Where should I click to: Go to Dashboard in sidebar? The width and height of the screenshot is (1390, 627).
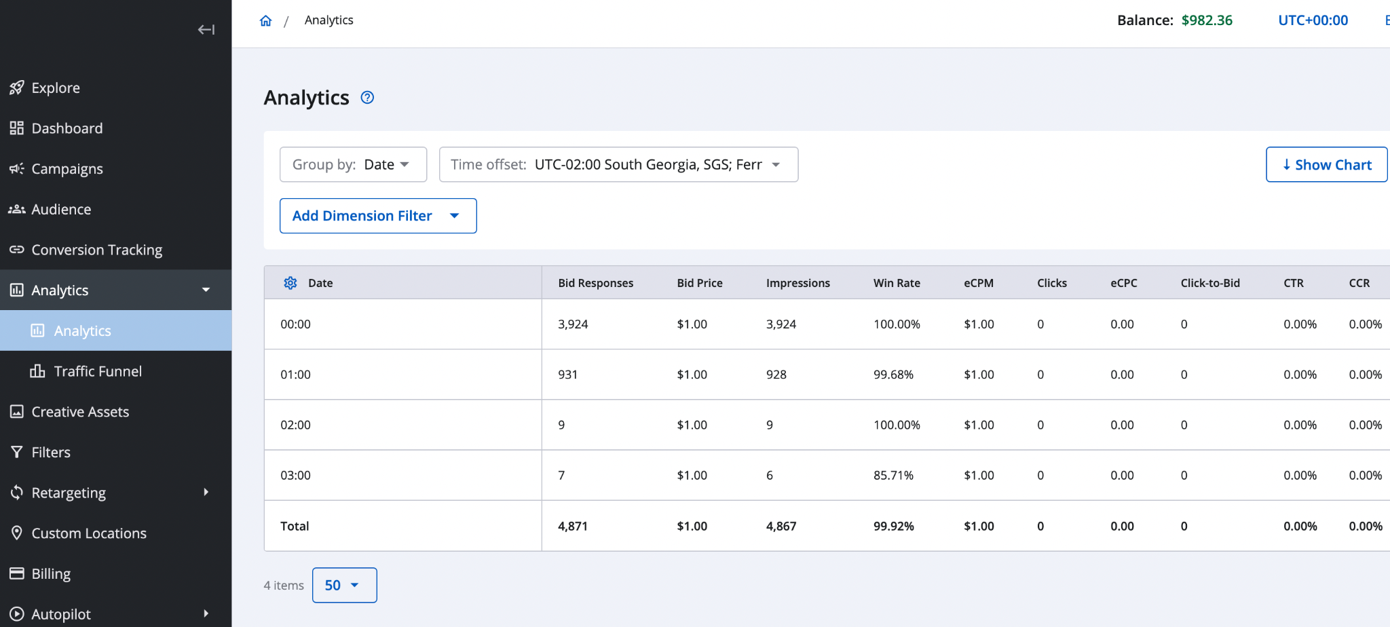(x=115, y=128)
